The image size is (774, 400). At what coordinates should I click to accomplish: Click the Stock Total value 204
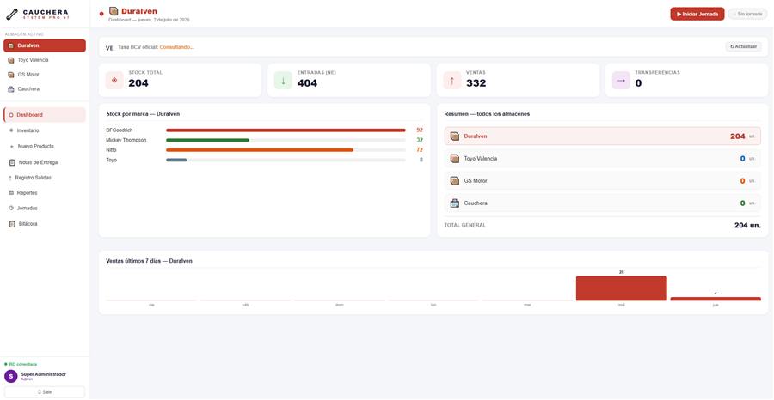coord(138,83)
